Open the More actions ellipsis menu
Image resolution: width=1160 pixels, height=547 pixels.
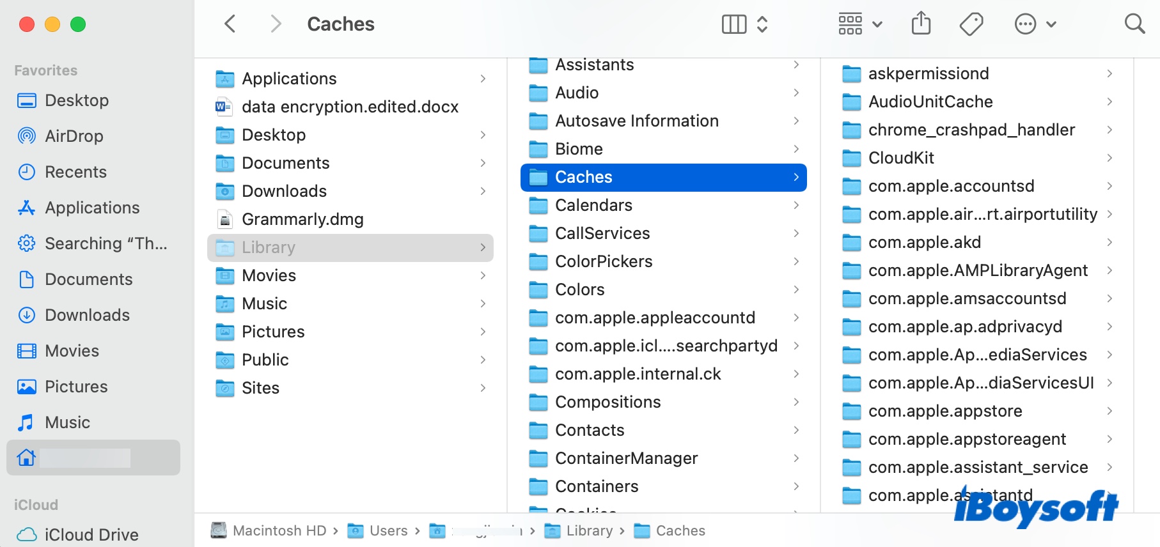[x=1035, y=24]
